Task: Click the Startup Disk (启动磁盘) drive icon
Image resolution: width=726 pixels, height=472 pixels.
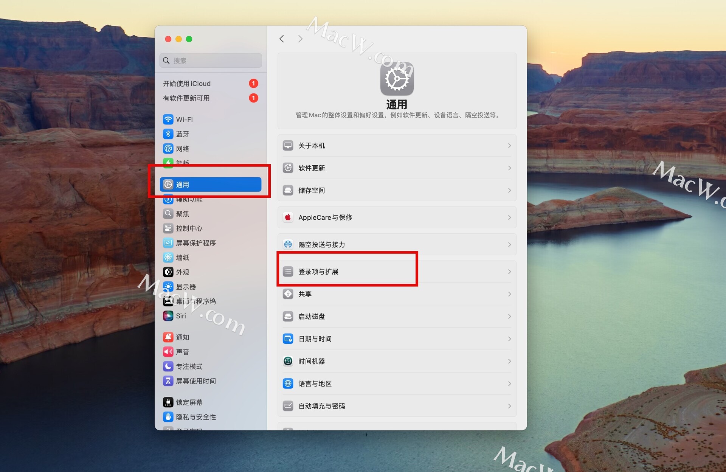Action: click(x=288, y=317)
